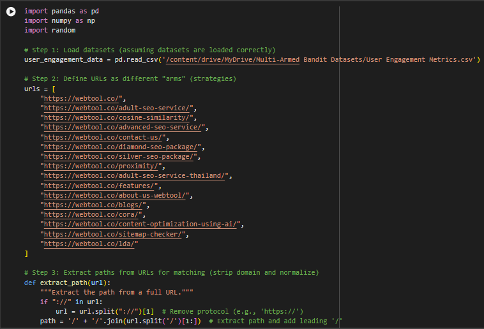Viewport: 484px width, 329px height.
Task: Click the 'url = url.split' statement
Action: (x=105, y=311)
